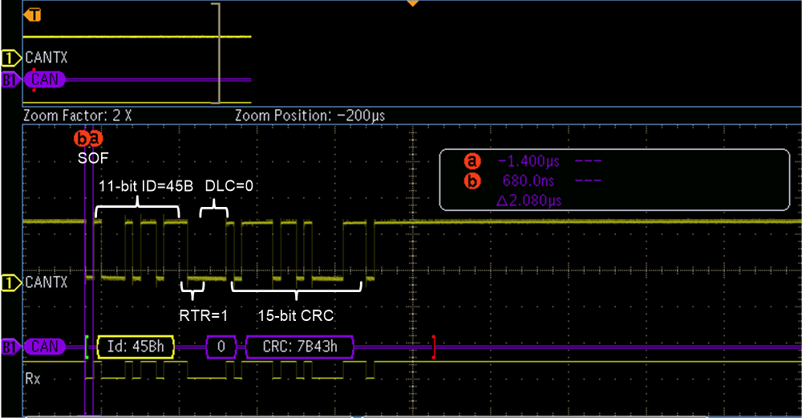This screenshot has height=418, width=802.
Task: Click the green start-of-frame bracket on bus
Action: click(87, 347)
